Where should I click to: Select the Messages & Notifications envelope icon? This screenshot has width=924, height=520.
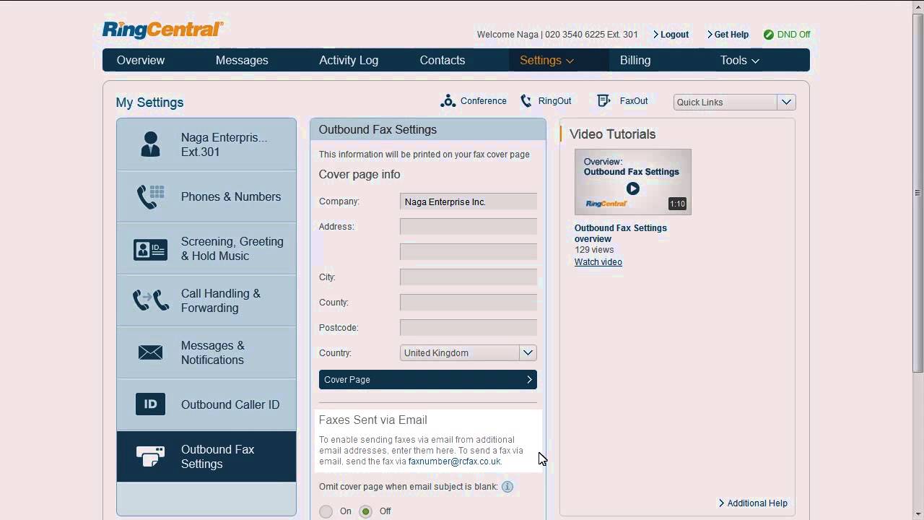pos(150,352)
